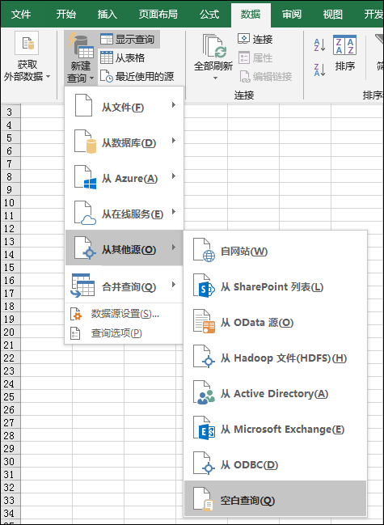384x525 pixels.
Task: Select row header 22
Action: point(10,358)
